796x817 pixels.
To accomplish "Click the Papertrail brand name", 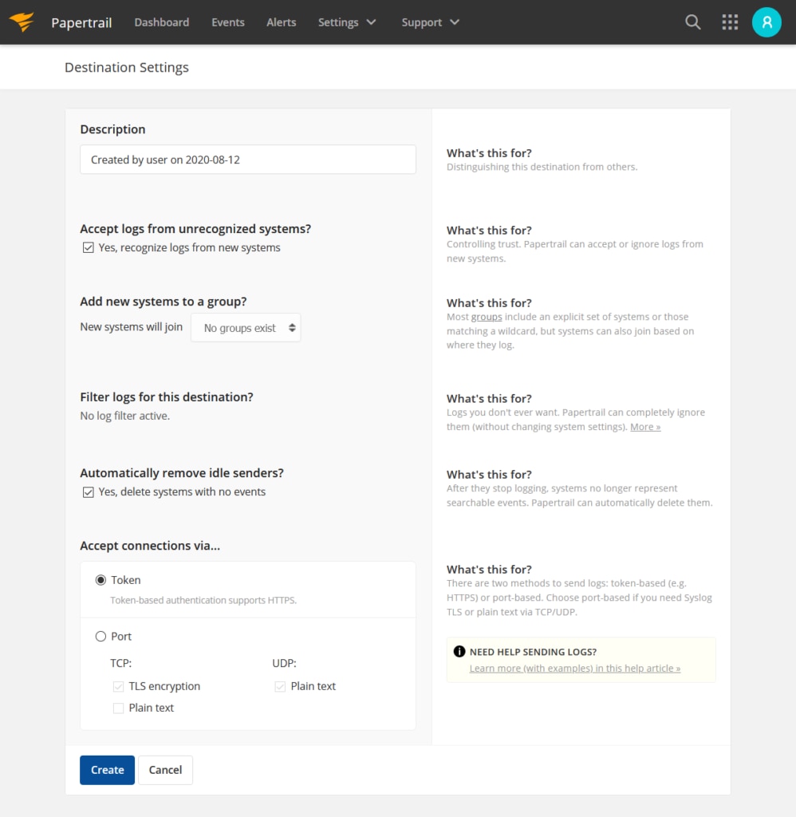I will coord(81,22).
